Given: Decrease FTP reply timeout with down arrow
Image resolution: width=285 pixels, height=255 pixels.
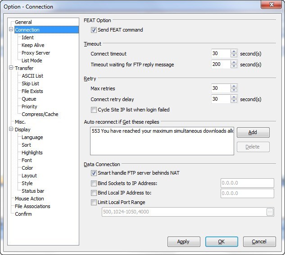Looking at the screenshot, I should [234, 67].
